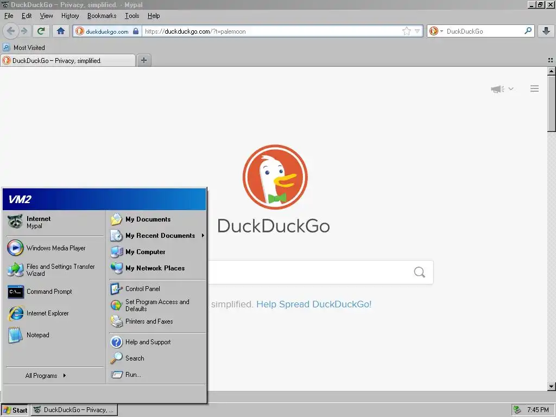This screenshot has width=556, height=417.
Task: Open the File menu
Action: tap(9, 16)
